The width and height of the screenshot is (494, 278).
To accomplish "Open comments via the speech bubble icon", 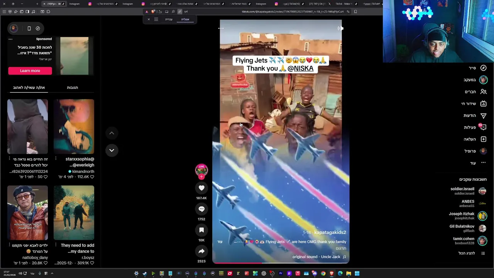I will tap(201, 209).
